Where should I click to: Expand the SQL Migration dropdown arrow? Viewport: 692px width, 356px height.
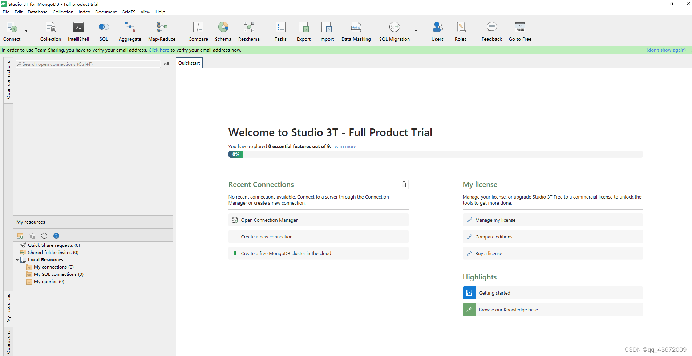click(x=416, y=31)
